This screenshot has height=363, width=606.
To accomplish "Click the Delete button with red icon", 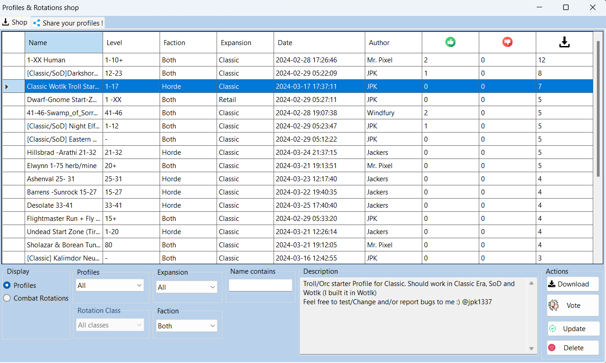I will [x=573, y=348].
